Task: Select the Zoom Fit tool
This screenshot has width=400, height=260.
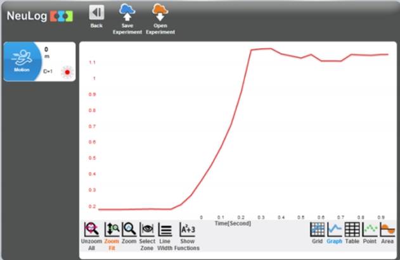Action: tap(111, 229)
